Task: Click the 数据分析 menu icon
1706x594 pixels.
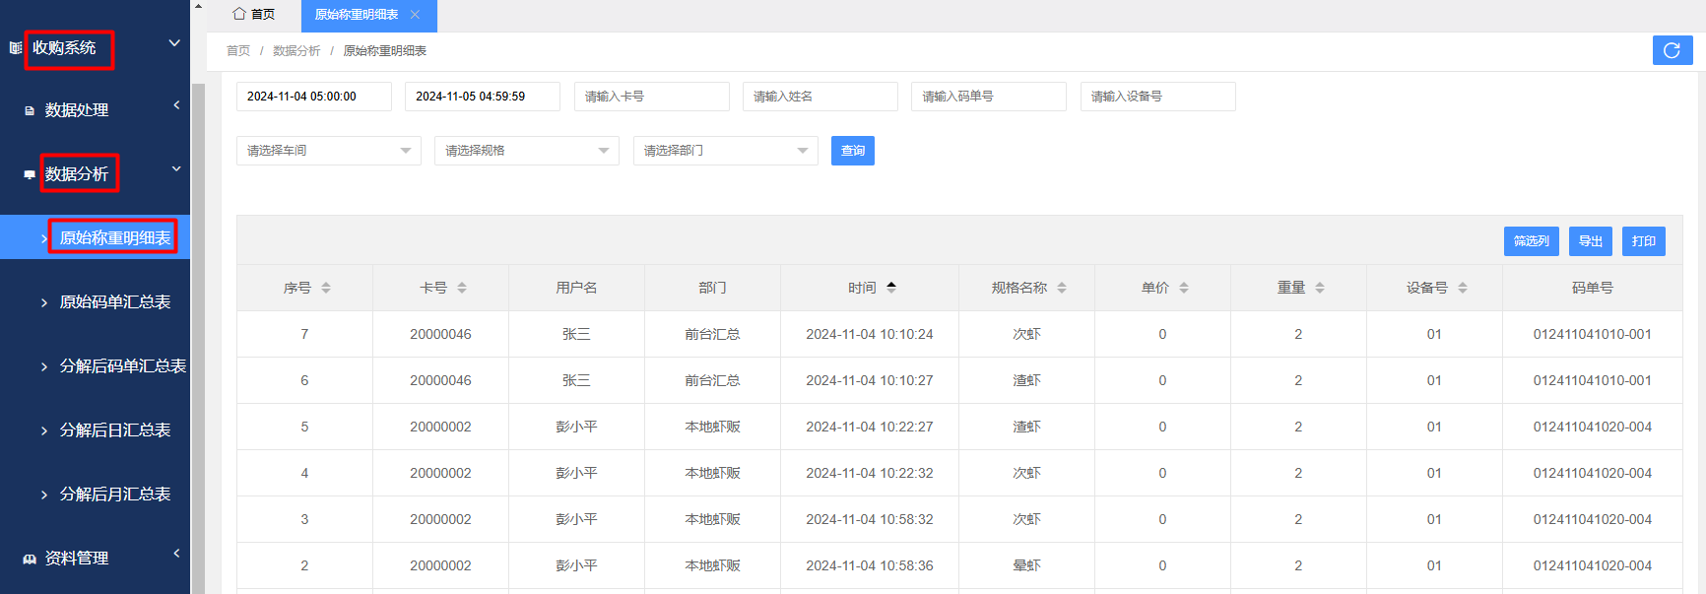Action: [x=30, y=174]
